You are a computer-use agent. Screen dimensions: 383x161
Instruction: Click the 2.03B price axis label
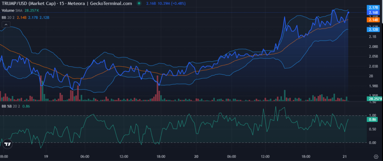[374, 66]
